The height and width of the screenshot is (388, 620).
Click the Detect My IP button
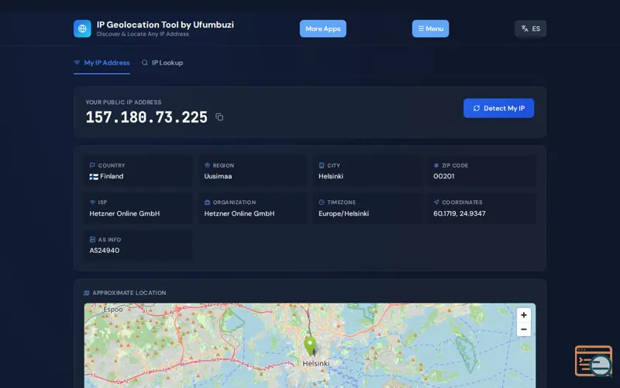(x=498, y=108)
